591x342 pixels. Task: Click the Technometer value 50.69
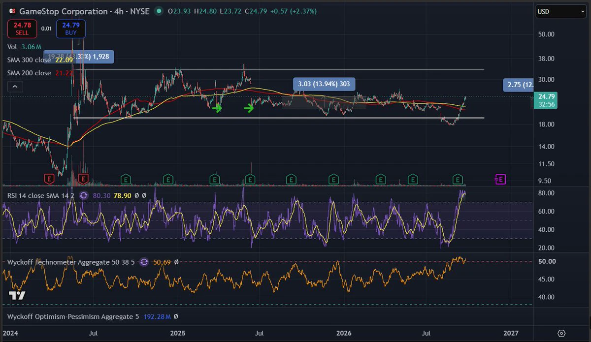coord(162,262)
